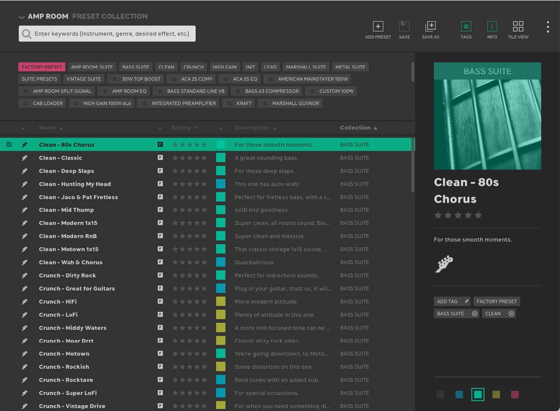Remove the Bass Suite tag
The width and height of the screenshot is (560, 411).
click(x=474, y=314)
